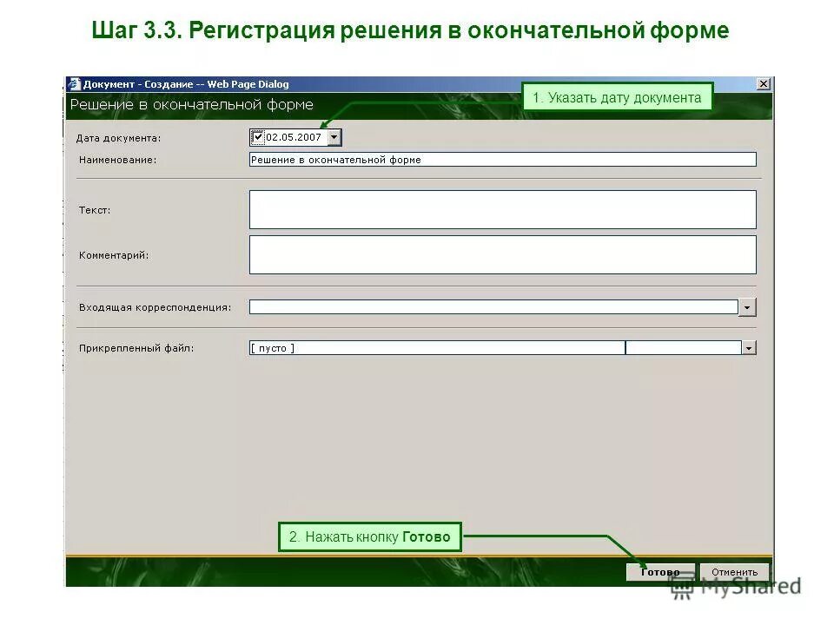The height and width of the screenshot is (625, 834).
Task: Click the Наименование label
Action: pos(117,160)
